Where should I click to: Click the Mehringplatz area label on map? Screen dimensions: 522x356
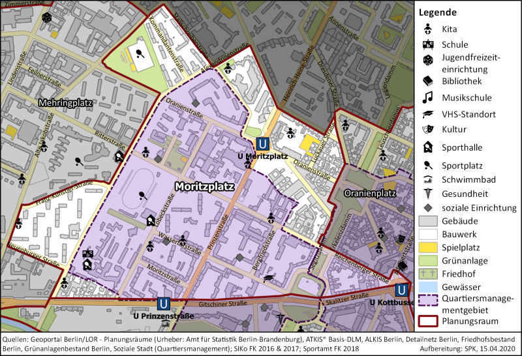tap(65, 103)
